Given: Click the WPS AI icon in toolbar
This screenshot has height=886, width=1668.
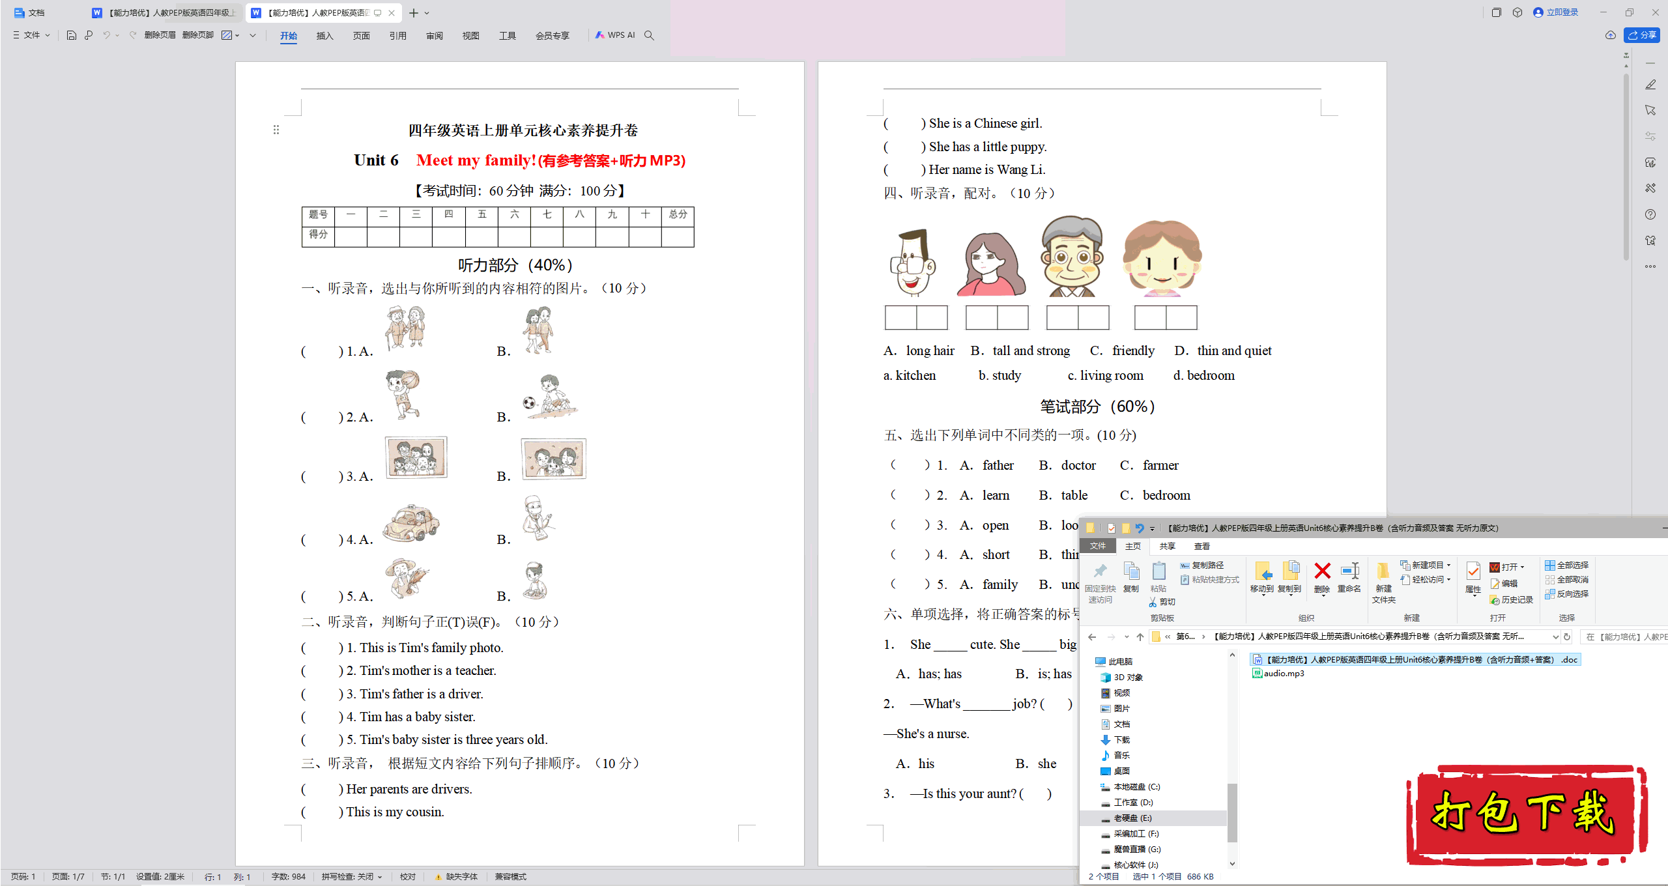Looking at the screenshot, I should tap(609, 36).
